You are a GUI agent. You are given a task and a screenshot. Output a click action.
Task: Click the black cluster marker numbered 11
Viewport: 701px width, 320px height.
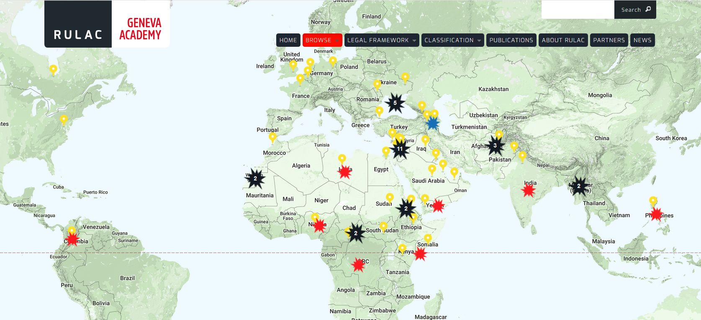pyautogui.click(x=400, y=149)
